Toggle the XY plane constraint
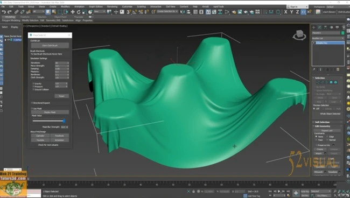This screenshot has height=198, width=350. click(x=303, y=12)
